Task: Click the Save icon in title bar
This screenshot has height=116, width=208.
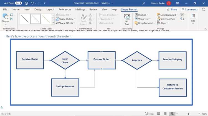Action: 27,3
